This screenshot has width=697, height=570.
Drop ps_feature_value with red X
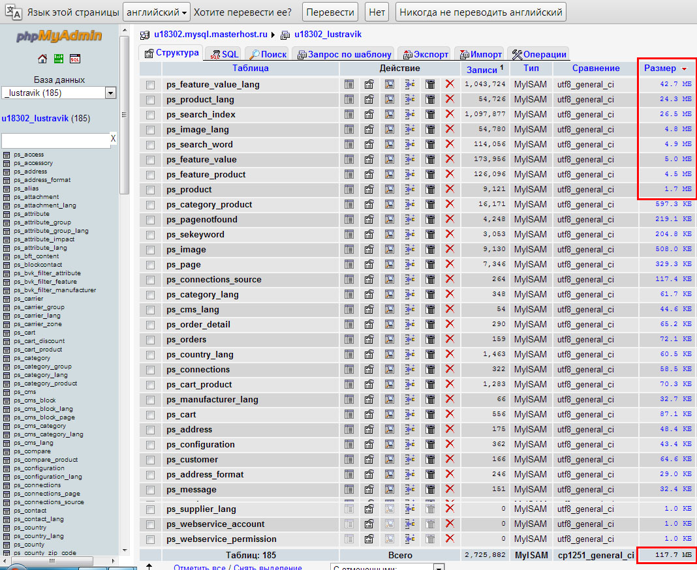click(x=450, y=159)
